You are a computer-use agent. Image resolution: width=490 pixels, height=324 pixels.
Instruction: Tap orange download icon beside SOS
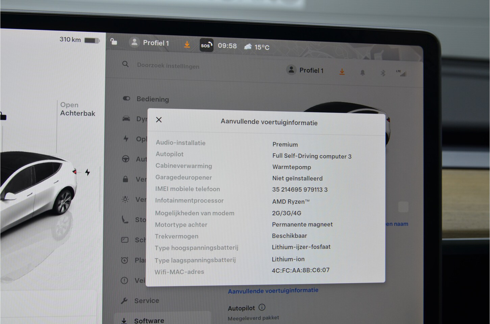187,45
